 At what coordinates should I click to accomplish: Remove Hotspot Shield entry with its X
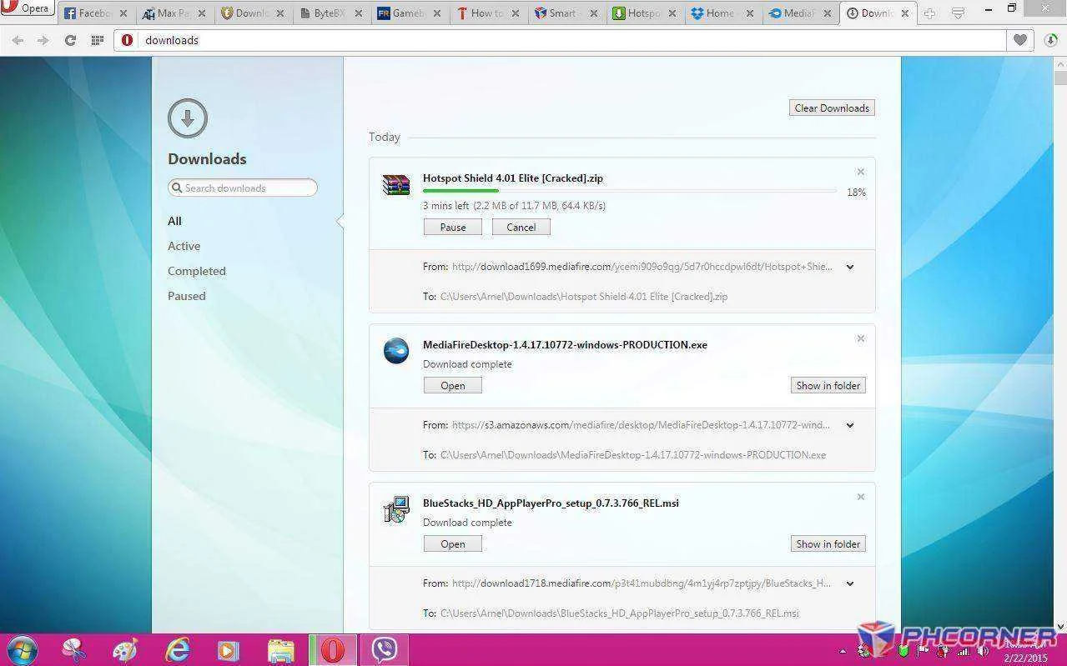coord(860,172)
